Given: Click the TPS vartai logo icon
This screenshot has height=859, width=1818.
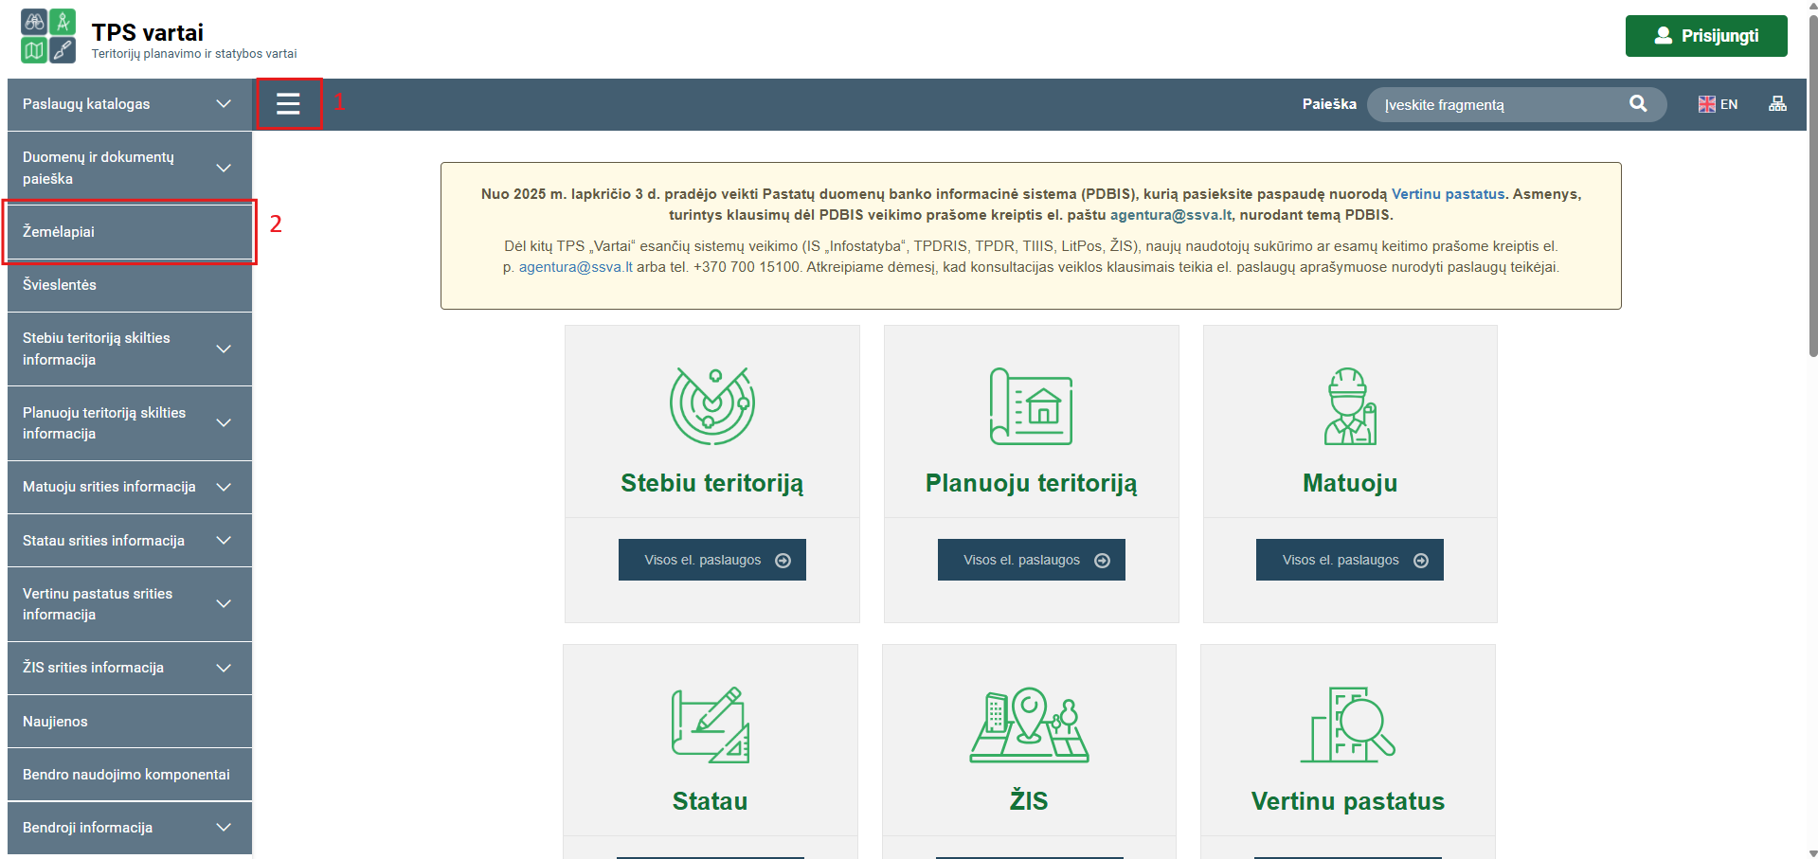Looking at the screenshot, I should click(x=48, y=36).
